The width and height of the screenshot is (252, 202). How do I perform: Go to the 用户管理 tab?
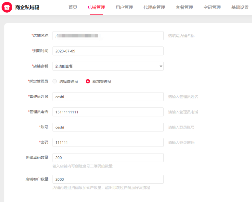[x=124, y=7]
